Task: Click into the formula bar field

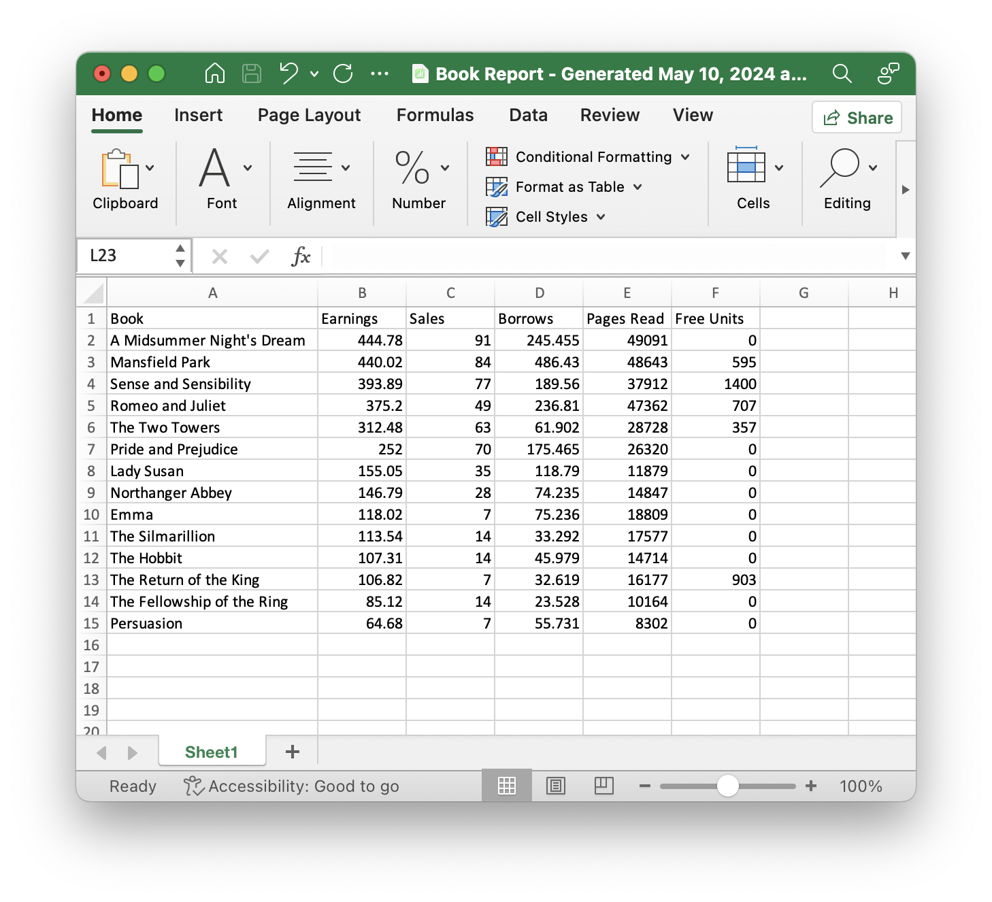Action: (609, 256)
